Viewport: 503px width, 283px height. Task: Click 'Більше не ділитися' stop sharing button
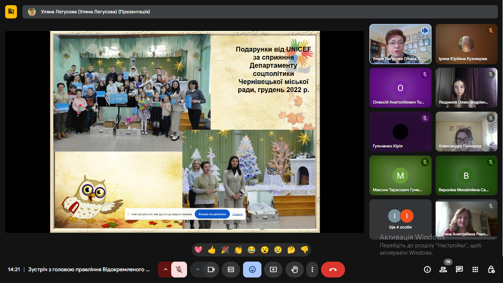pyautogui.click(x=212, y=214)
